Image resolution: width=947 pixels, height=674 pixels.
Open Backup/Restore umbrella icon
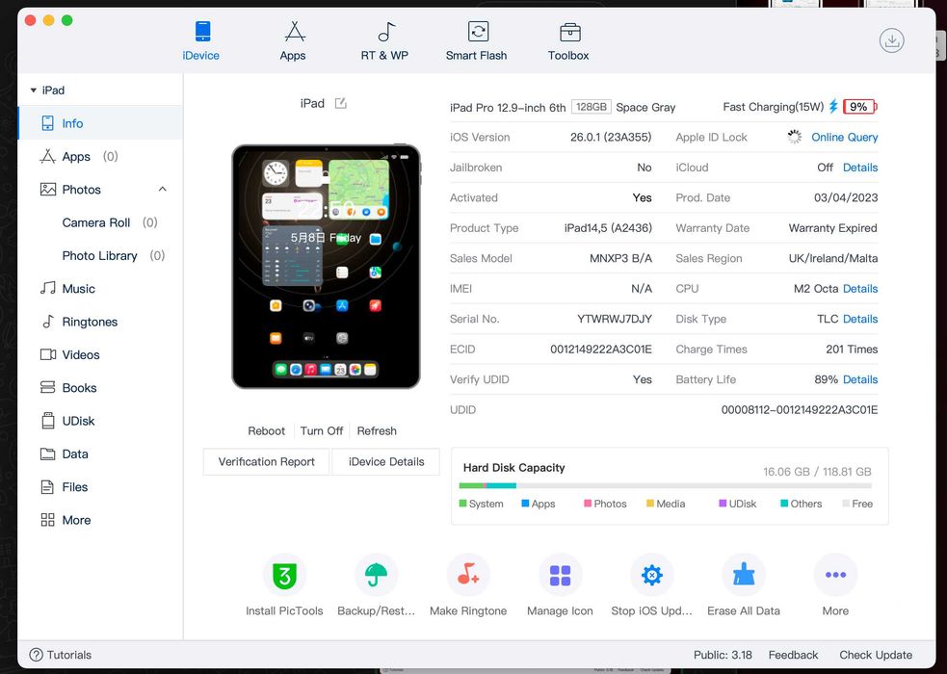click(x=377, y=575)
